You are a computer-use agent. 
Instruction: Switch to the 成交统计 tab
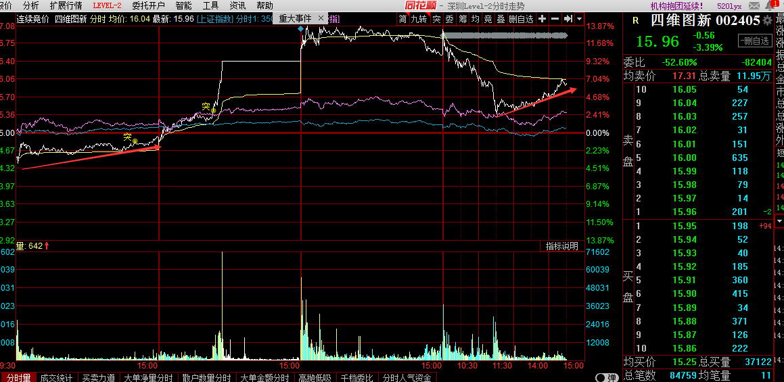56,378
